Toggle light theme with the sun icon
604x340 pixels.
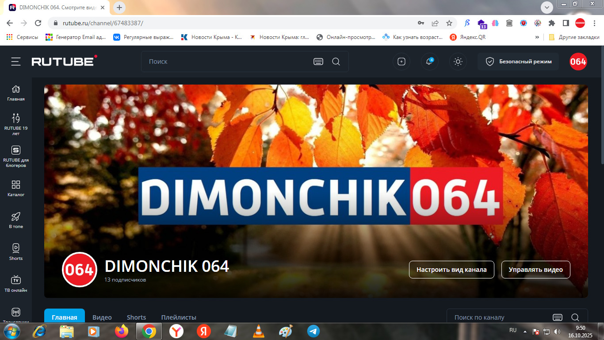458,62
